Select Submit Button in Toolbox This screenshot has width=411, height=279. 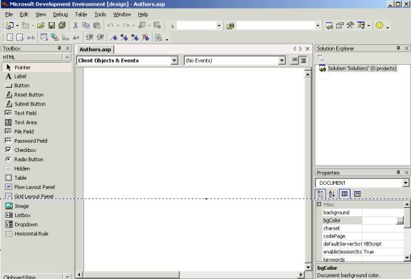pyautogui.click(x=36, y=104)
